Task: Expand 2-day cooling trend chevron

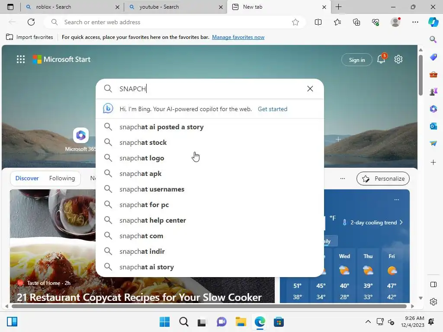Action: 401,223
